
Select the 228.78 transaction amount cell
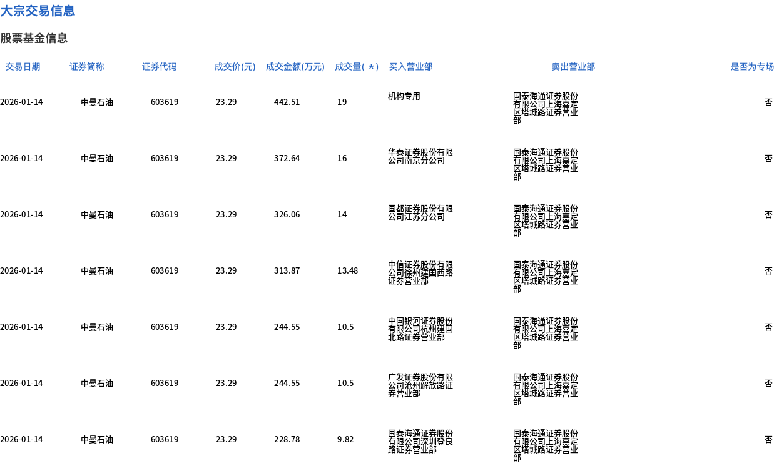coord(287,439)
